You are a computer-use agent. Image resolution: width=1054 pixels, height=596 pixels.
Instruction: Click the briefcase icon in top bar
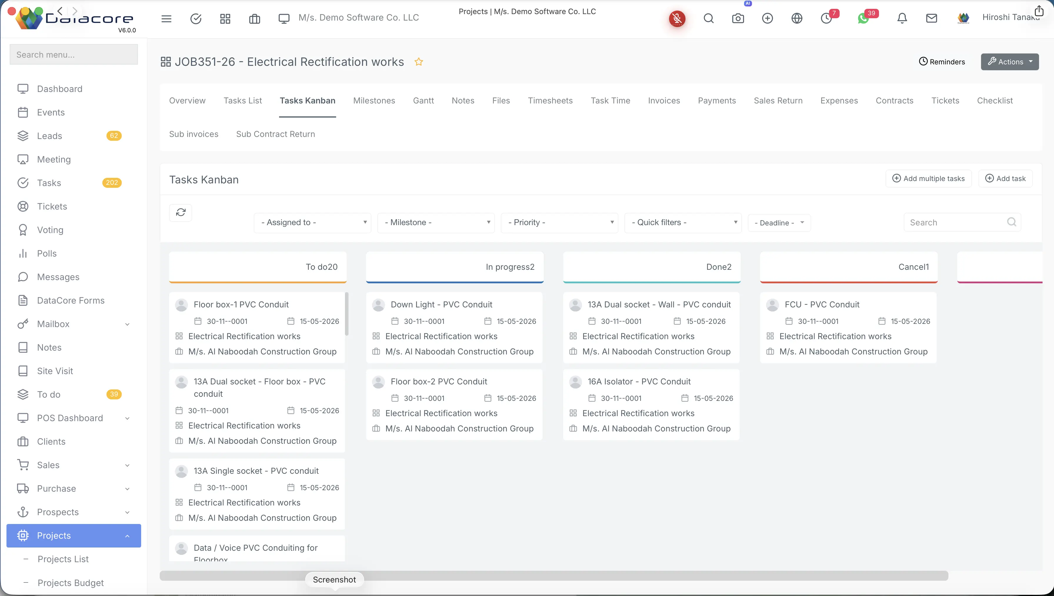tap(254, 19)
